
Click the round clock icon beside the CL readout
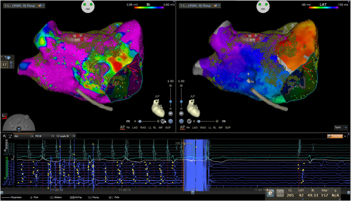pos(270,192)
